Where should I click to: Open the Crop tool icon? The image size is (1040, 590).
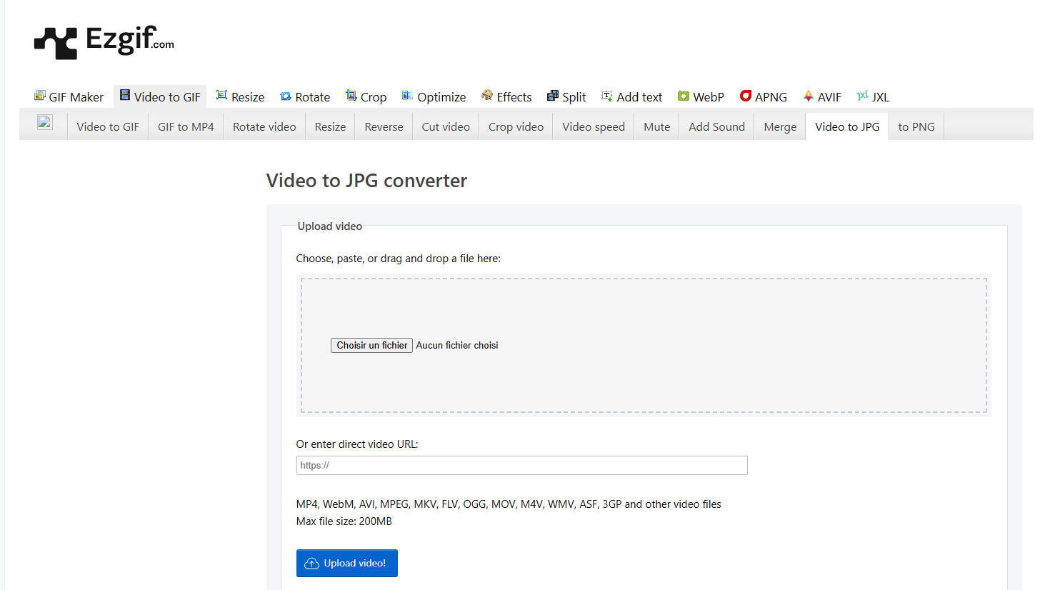[x=351, y=96]
